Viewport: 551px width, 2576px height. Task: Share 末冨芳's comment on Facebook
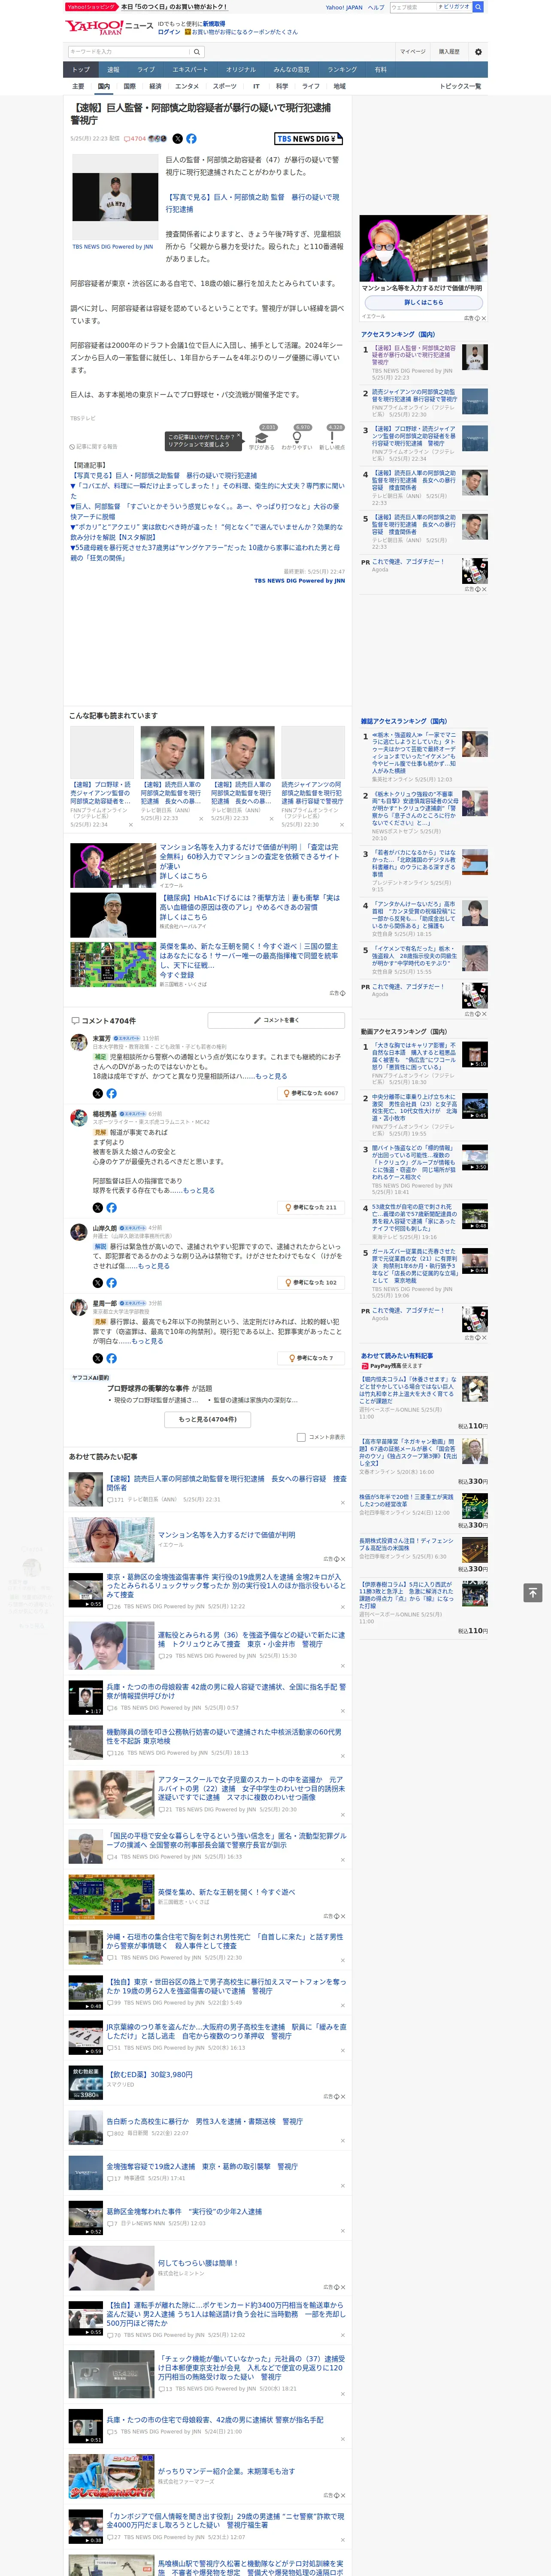[x=111, y=1093]
